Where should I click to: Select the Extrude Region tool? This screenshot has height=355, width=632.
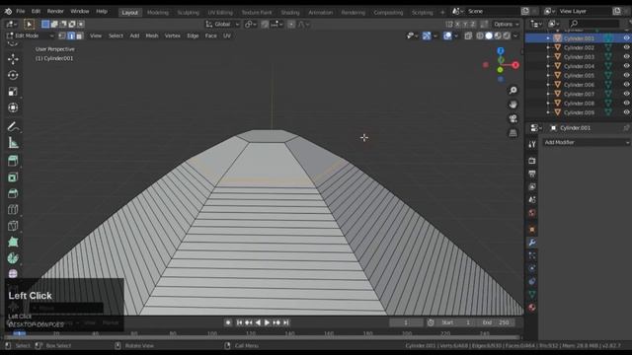click(x=13, y=161)
